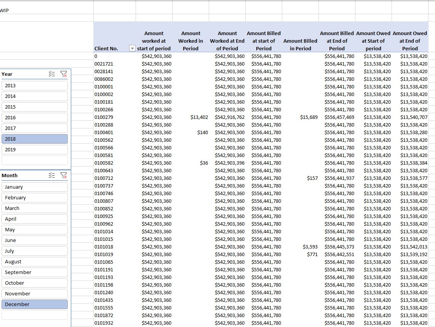Click the $556,445,373 cell

coord(337,247)
